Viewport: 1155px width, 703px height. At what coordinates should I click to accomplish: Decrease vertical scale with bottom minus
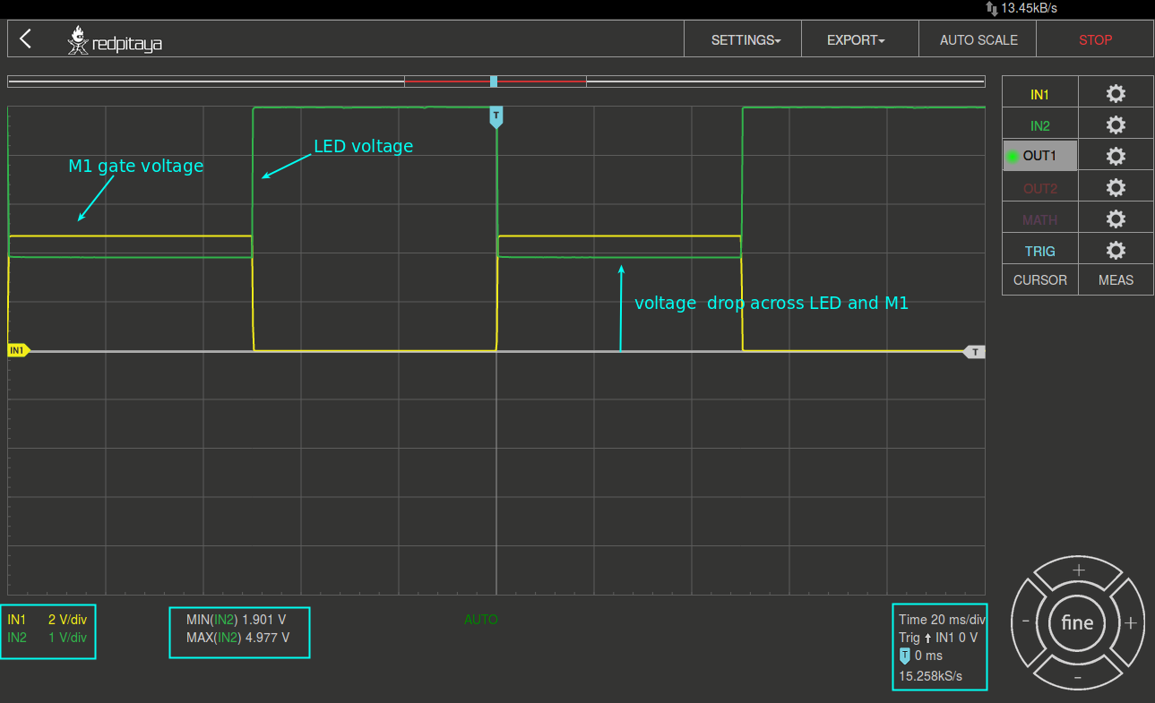point(1078,677)
